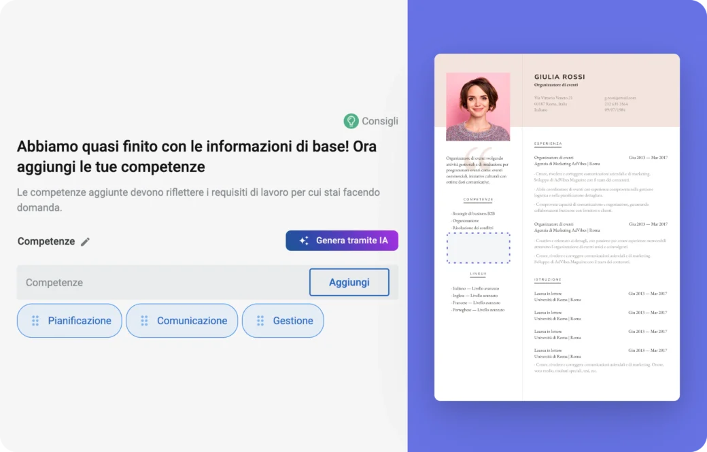Click the drag handle on Comunicazione chip
The width and height of the screenshot is (707, 452).
(x=144, y=321)
